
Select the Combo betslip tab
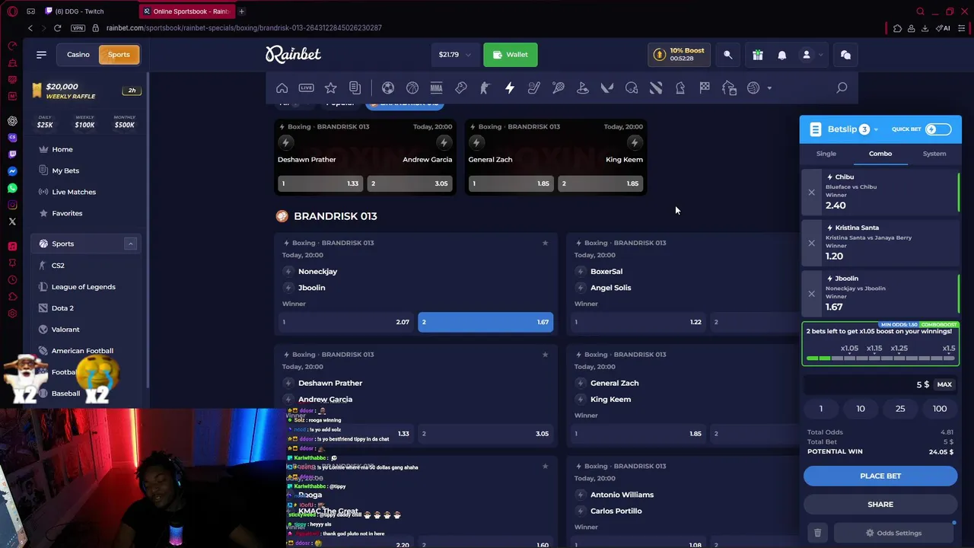click(880, 154)
